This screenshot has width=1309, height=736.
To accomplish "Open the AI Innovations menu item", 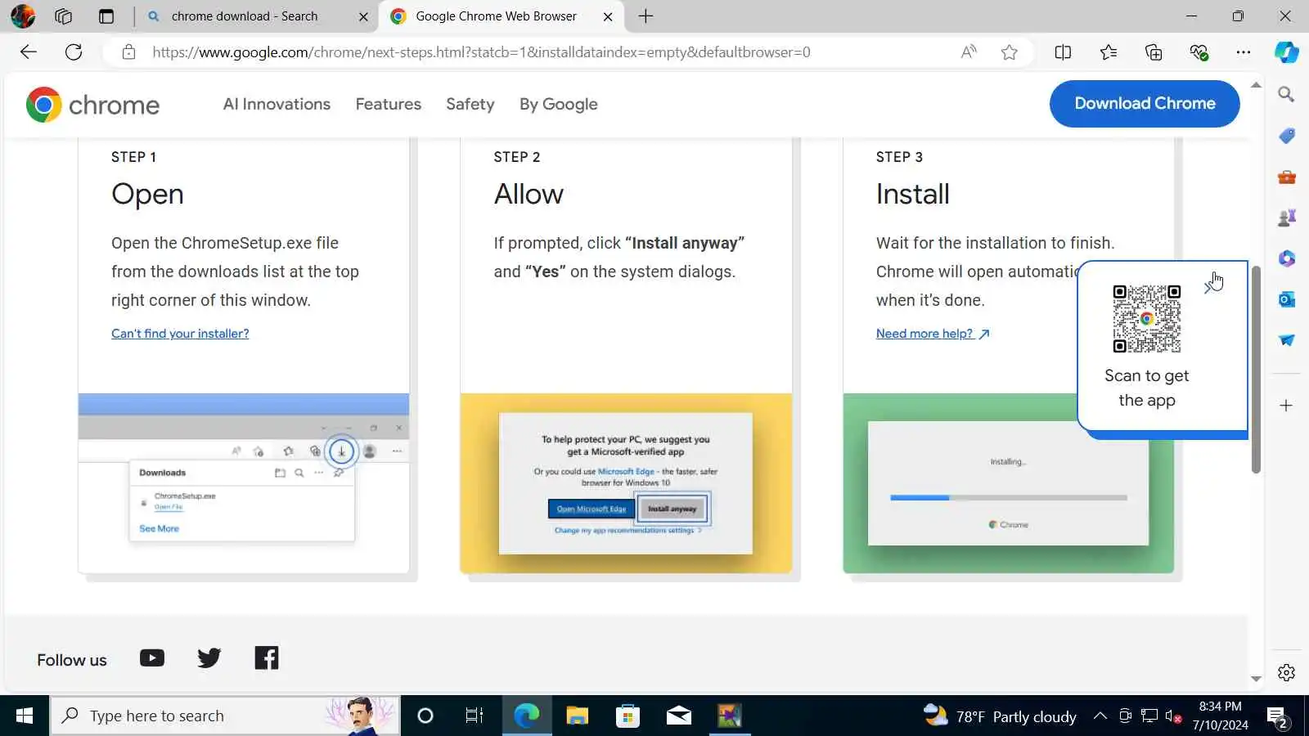I will [277, 104].
